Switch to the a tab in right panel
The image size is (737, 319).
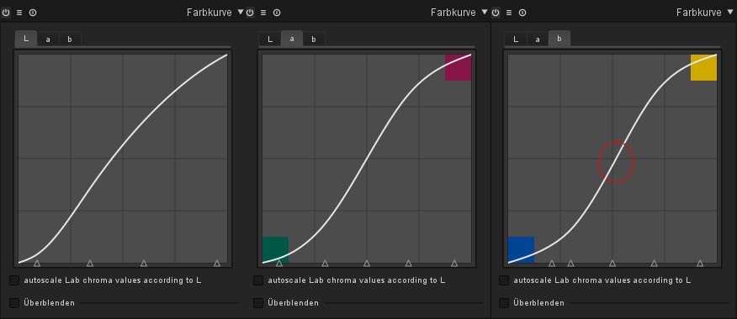coord(538,39)
